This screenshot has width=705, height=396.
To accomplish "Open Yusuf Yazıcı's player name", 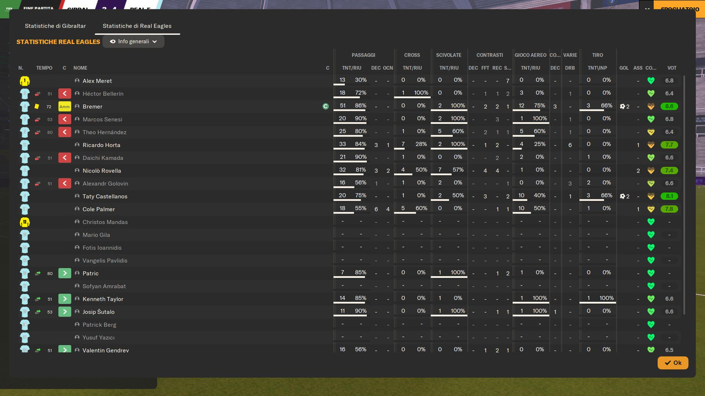I will tap(99, 338).
